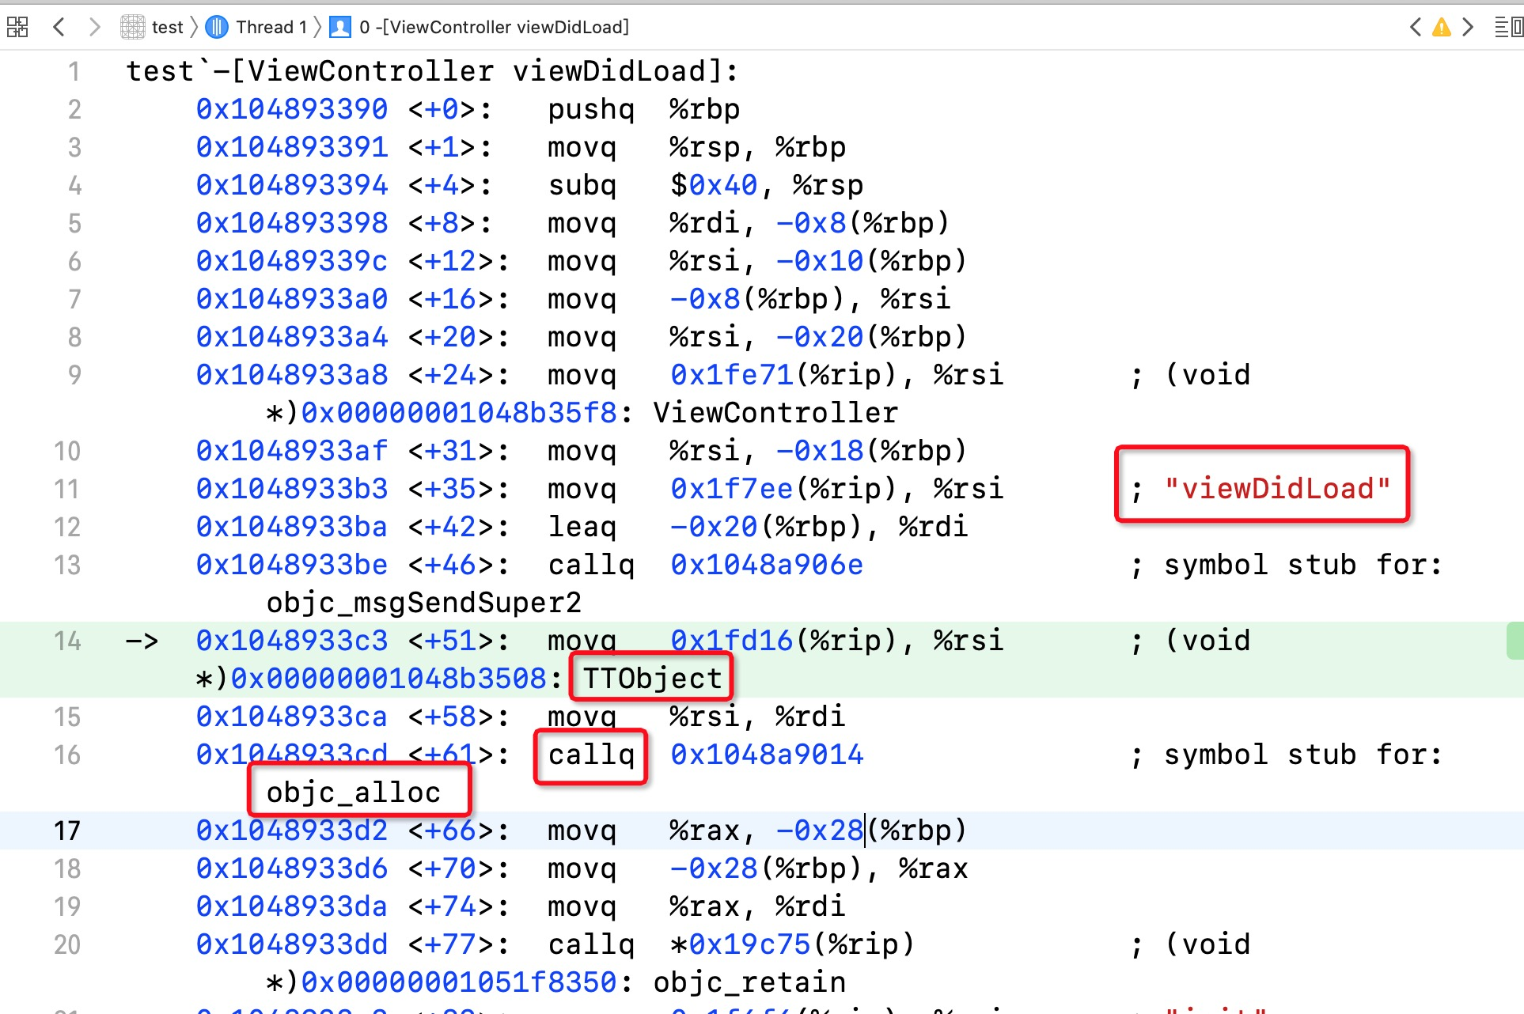Open the related items grid menu
The height and width of the screenshot is (1014, 1524).
[x=17, y=27]
